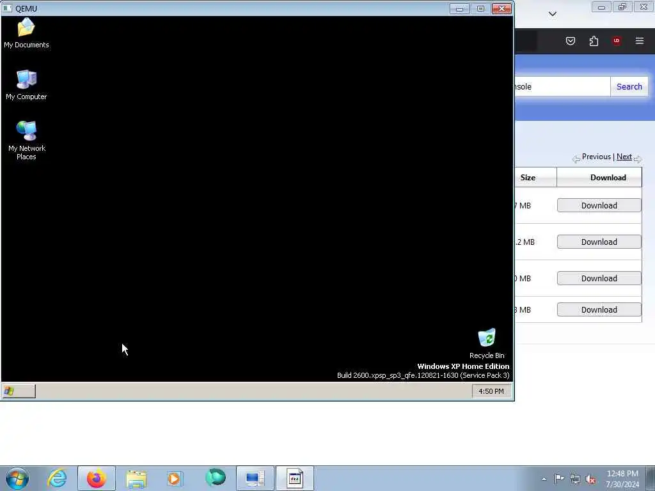
Task: Open the green round taskbar app
Action: coord(215,478)
